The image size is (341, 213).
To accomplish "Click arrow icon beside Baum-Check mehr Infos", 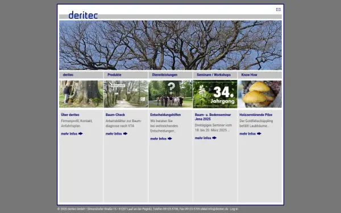I will point(125,133).
